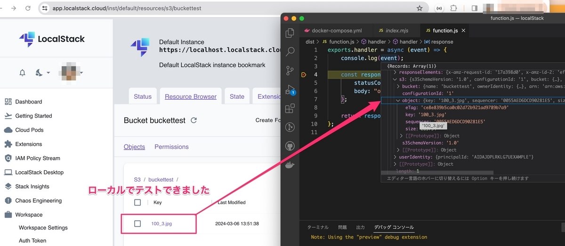Click the breakpoint marker on line 4
This screenshot has height=246, width=565.
pos(304,74)
